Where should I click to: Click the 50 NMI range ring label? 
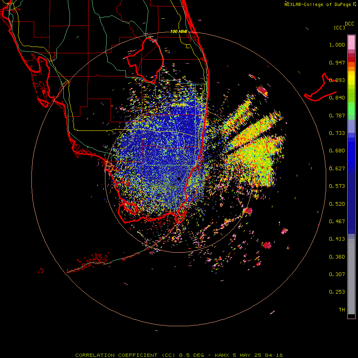pyautogui.click(x=179, y=105)
